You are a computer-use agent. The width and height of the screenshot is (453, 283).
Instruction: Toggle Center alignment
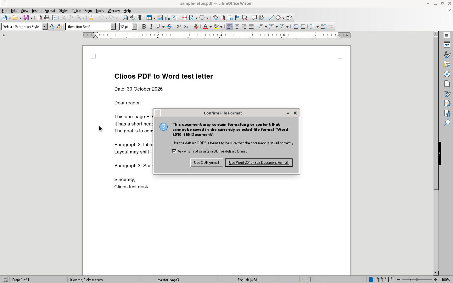click(237, 27)
